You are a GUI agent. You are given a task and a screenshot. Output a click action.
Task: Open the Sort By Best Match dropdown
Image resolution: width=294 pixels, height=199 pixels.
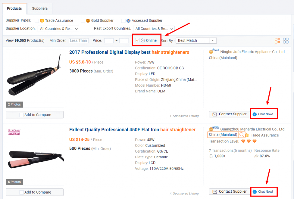point(196,40)
